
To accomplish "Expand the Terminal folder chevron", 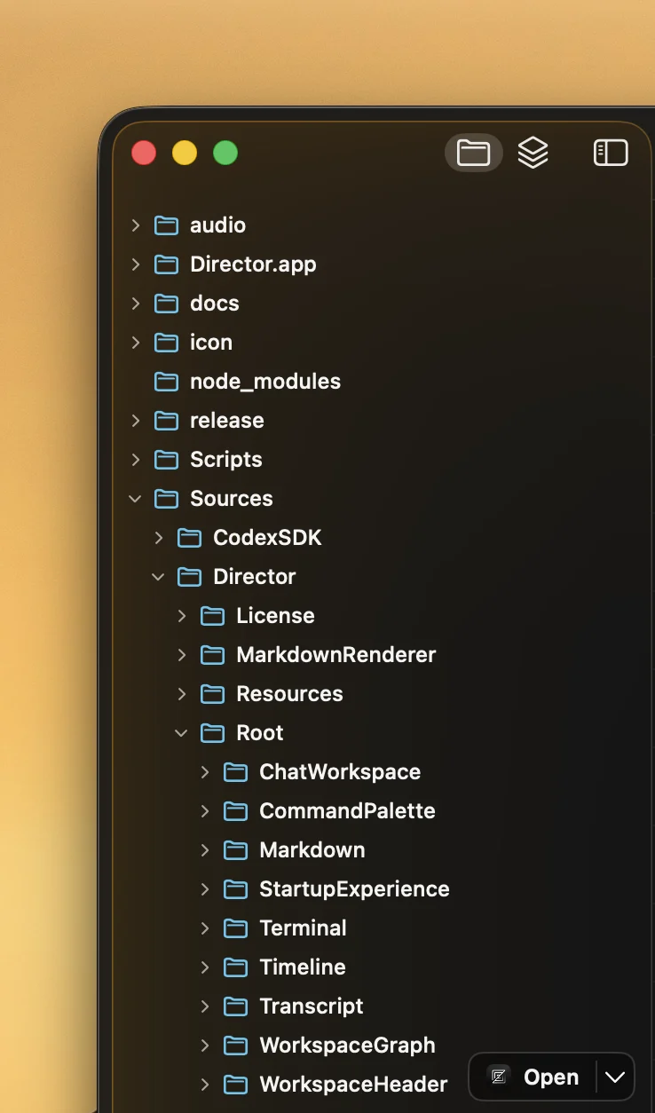I will click(205, 928).
